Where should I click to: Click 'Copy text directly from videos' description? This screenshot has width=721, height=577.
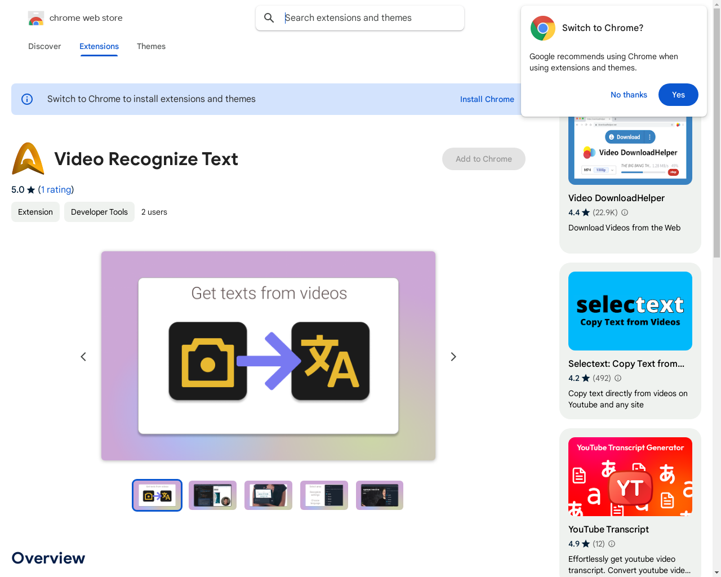point(628,399)
